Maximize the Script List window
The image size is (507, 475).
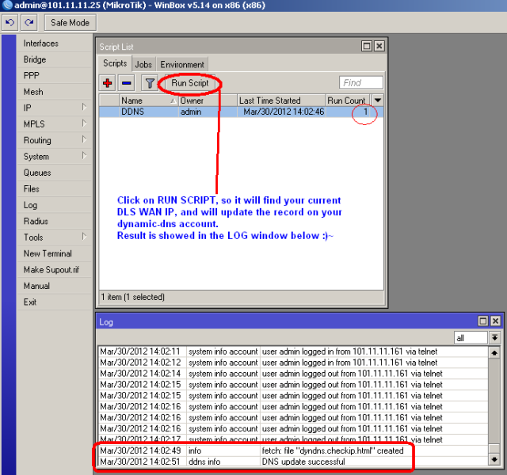click(366, 47)
